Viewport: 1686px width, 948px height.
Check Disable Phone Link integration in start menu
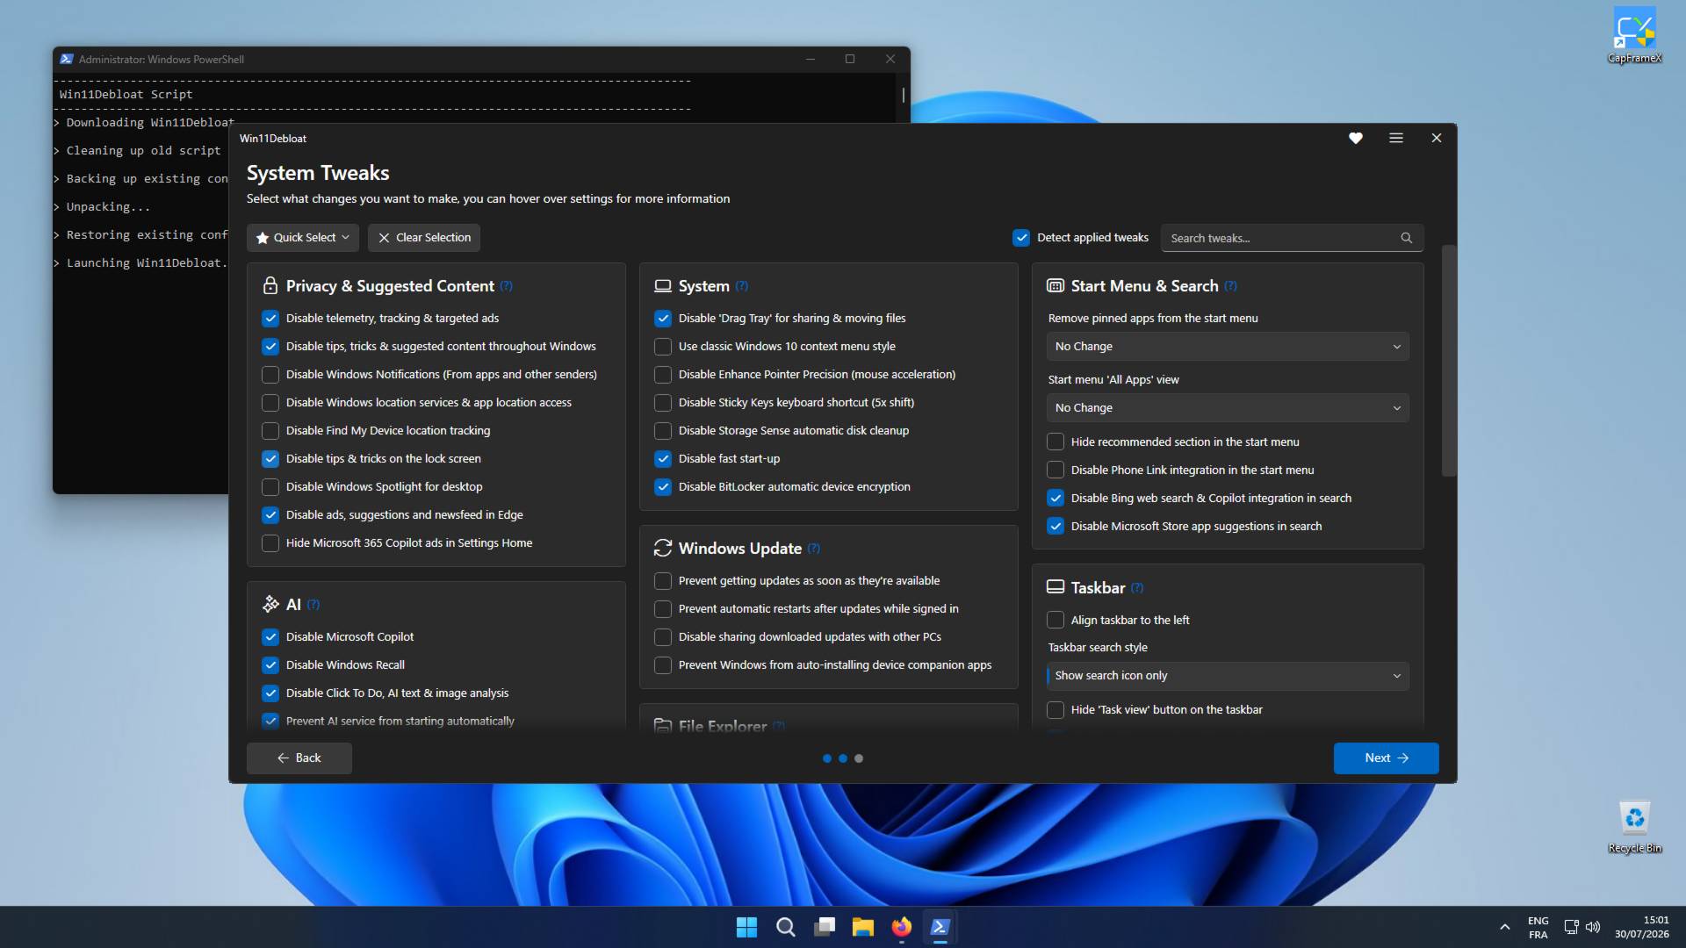click(1056, 470)
